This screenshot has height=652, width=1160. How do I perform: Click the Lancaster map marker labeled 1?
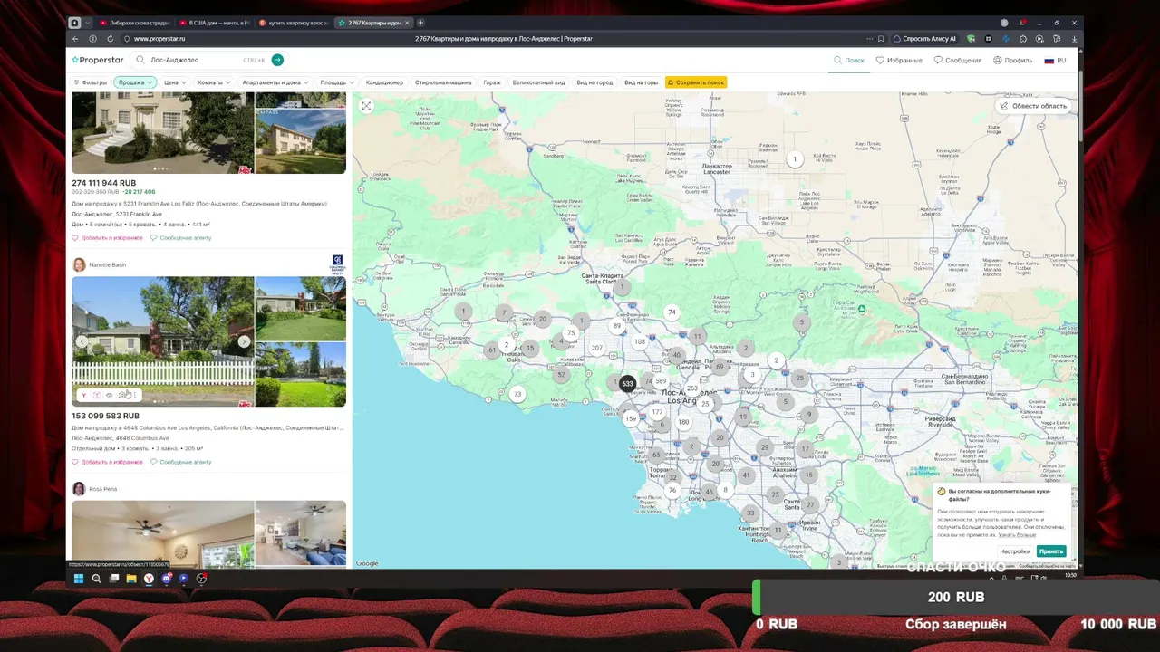795,159
